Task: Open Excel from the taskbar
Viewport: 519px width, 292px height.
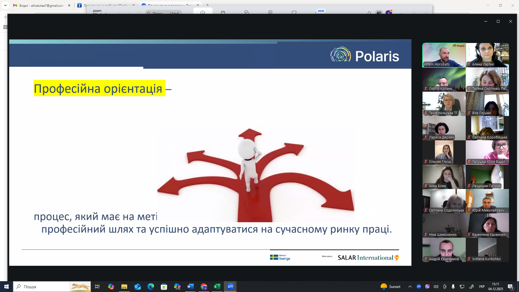Action: (217, 287)
